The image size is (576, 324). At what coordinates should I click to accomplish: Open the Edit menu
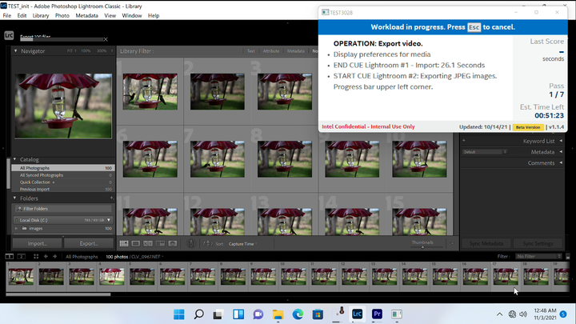pyautogui.click(x=22, y=15)
